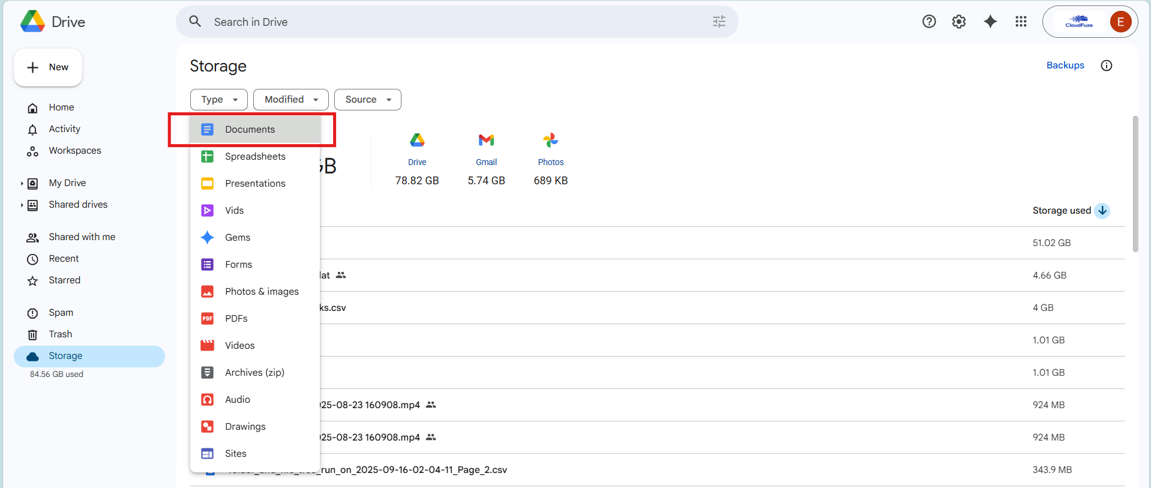Click the Photos storage icon

click(x=551, y=140)
